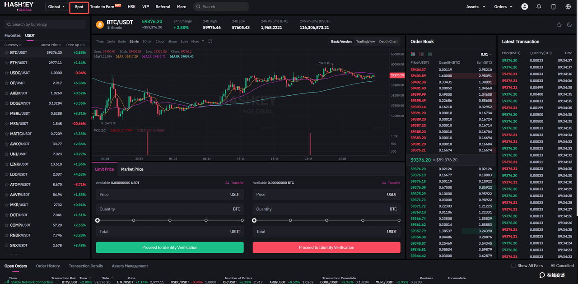Click the Bitcoin coin icon beside BTC/USDT
This screenshot has height=284, width=578.
tap(100, 24)
